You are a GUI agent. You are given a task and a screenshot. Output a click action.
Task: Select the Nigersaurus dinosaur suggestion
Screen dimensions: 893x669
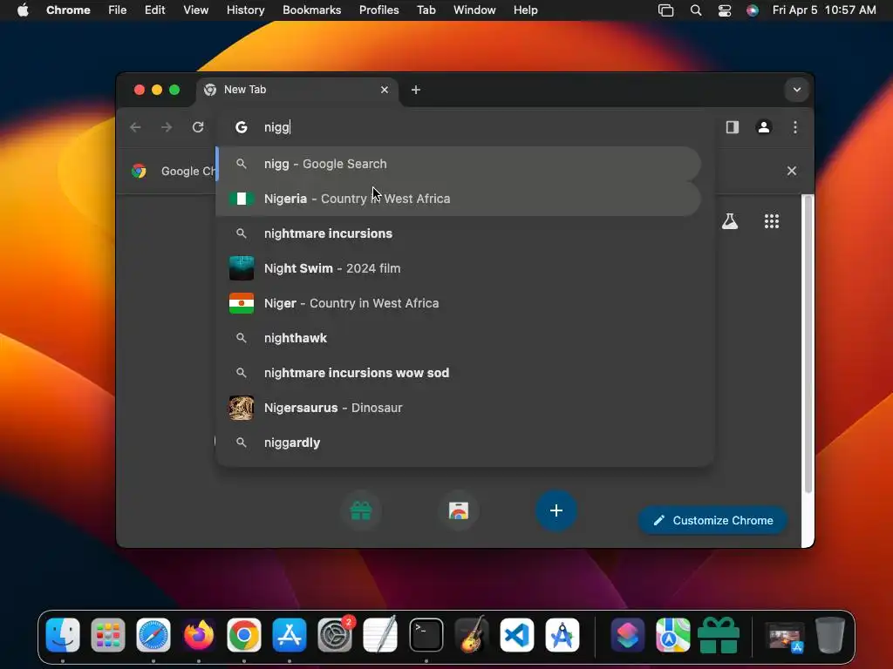(x=459, y=408)
